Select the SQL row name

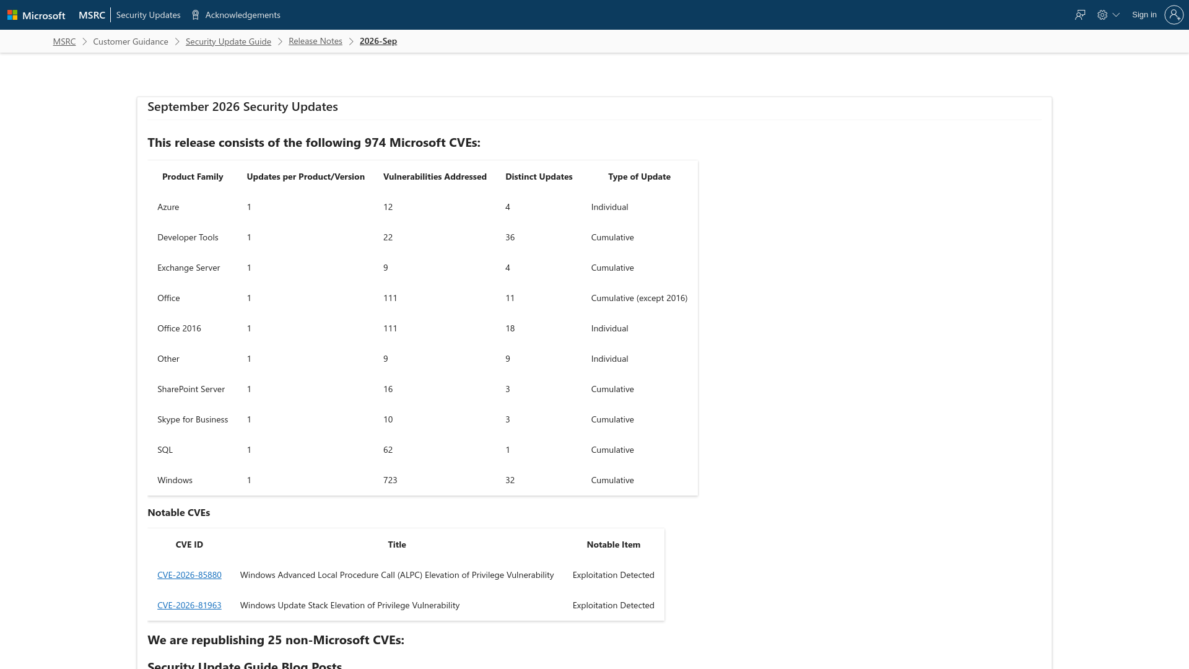pyautogui.click(x=165, y=450)
